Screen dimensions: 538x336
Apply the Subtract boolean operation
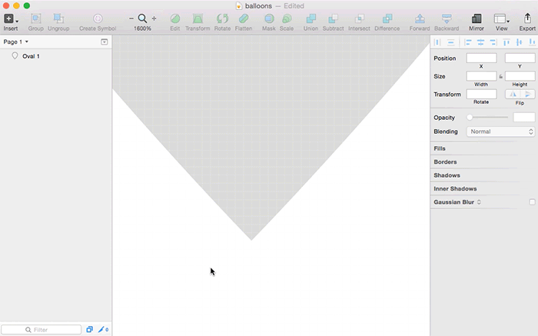tap(333, 18)
